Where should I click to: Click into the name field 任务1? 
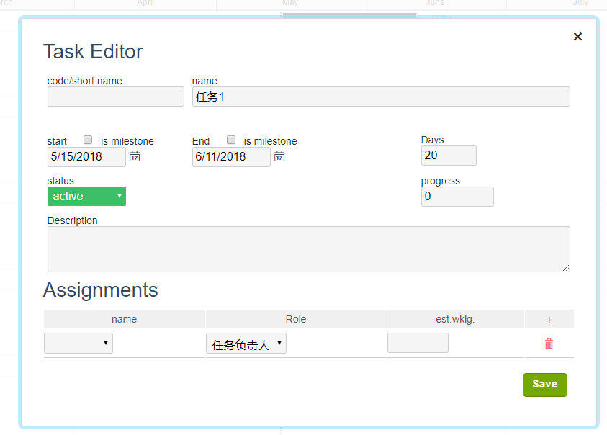[x=381, y=97]
